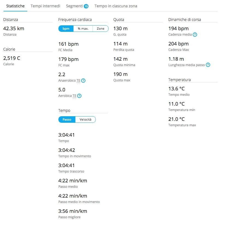
Task: Switch to Tempi intermedi tab
Action: point(45,6)
